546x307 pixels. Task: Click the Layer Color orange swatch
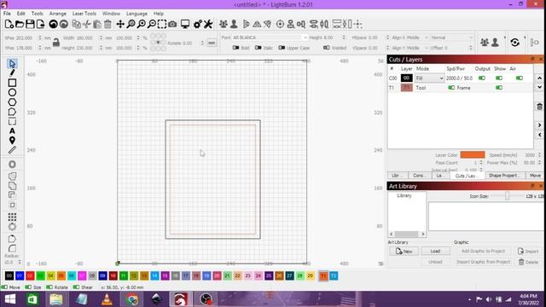tap(473, 154)
